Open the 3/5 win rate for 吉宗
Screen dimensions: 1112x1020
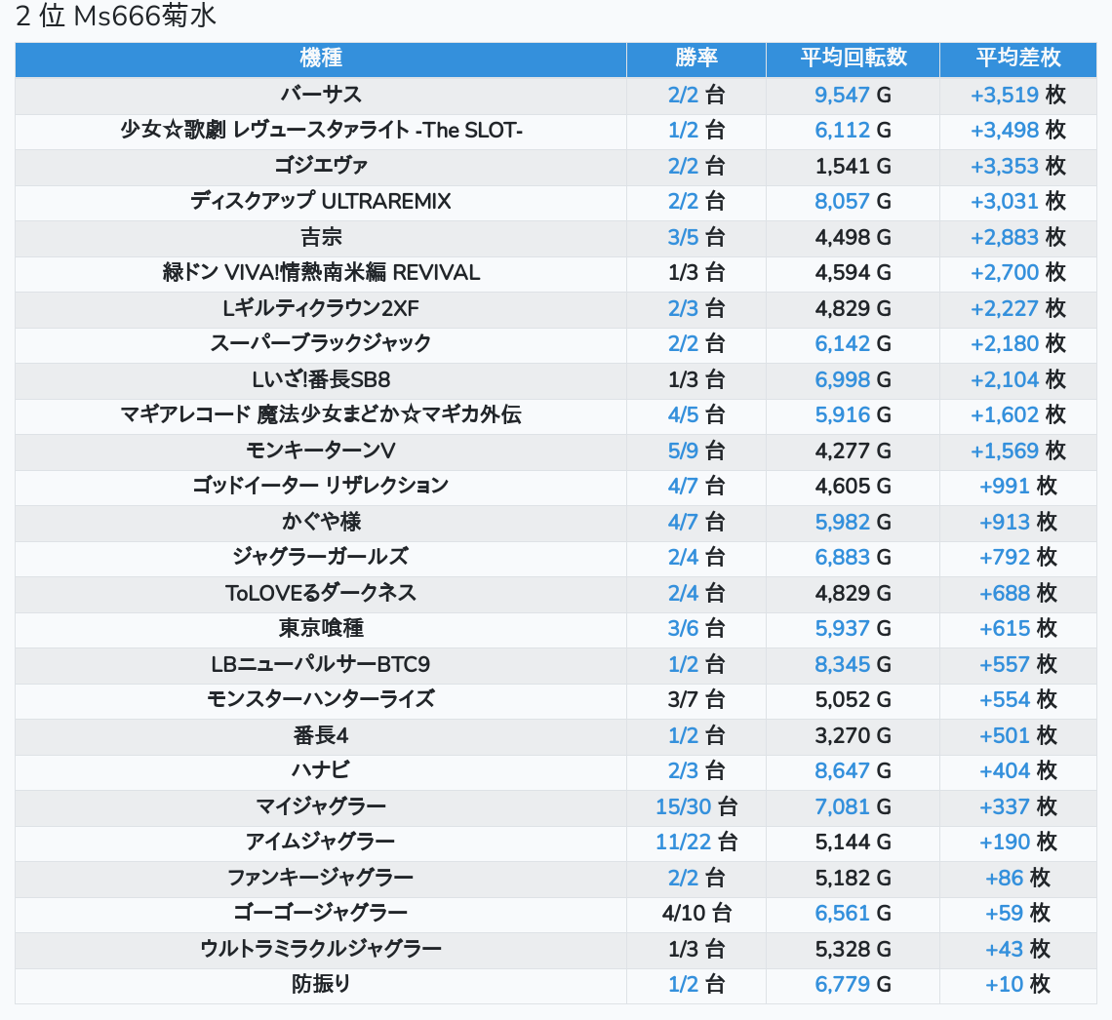[683, 238]
